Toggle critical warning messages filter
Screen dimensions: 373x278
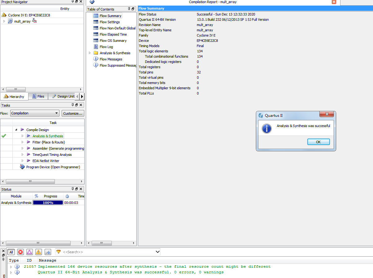pos(29,252)
